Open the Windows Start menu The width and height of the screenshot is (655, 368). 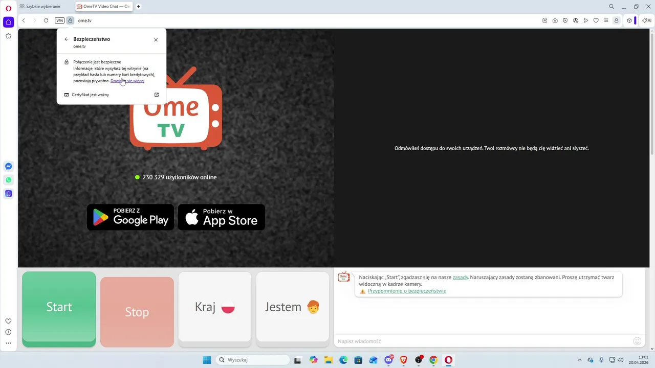coord(206,360)
